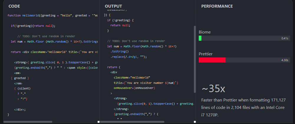
Task: Click the vertical scrollbar in the OUTPUT panel
Action: (x=195, y=59)
